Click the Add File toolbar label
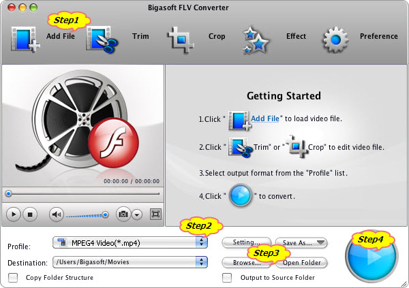Viewport: 409px width, 288px height. click(61, 36)
